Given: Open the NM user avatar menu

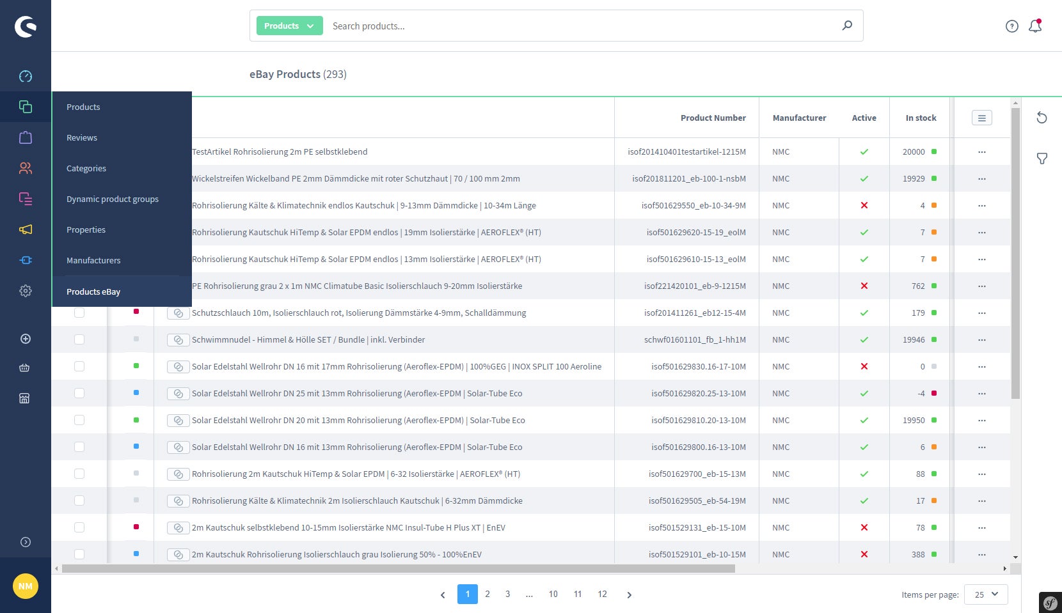Looking at the screenshot, I should click(x=26, y=586).
